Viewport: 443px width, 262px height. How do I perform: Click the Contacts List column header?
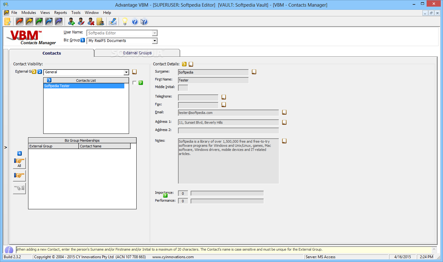[x=86, y=80]
